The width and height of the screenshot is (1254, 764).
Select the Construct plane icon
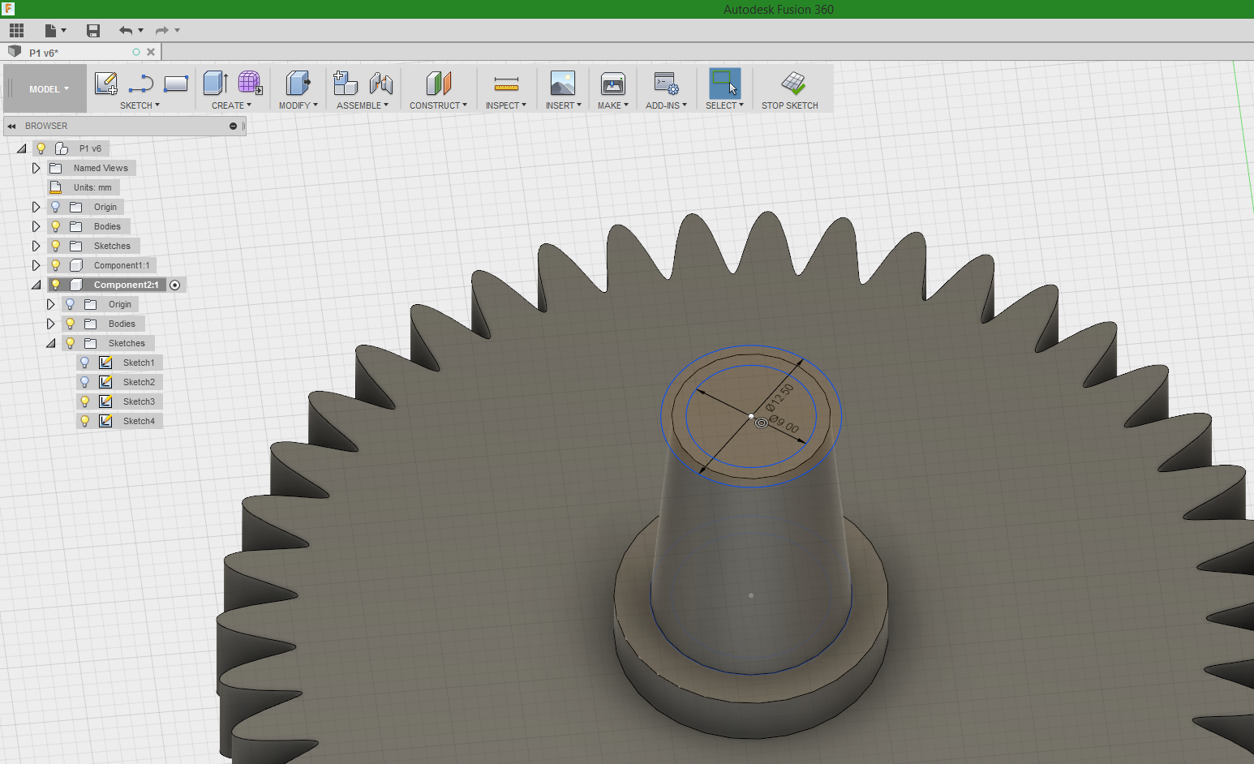(438, 83)
